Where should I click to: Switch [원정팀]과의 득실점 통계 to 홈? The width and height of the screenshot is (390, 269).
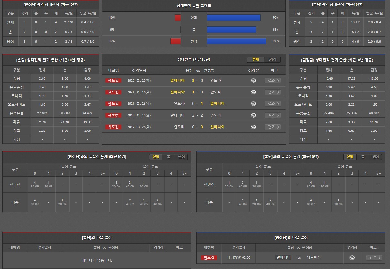(168, 157)
